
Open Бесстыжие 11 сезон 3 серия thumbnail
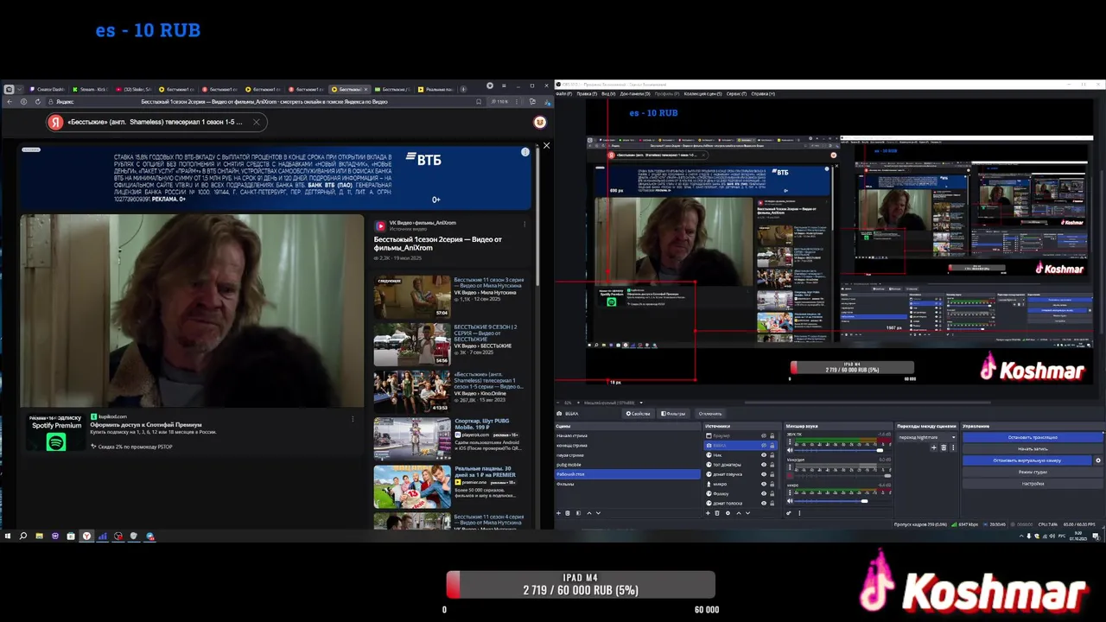(x=412, y=297)
